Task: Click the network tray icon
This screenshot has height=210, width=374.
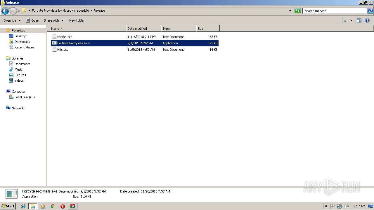Action: pos(339,206)
